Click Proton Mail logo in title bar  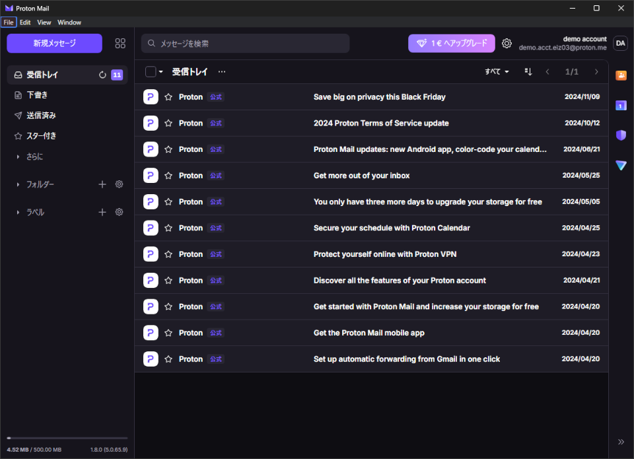[9, 8]
